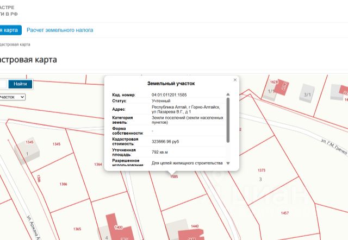The width and height of the screenshot is (348, 240).
Task: Click the search input field
Action: pyautogui.click(x=3, y=84)
